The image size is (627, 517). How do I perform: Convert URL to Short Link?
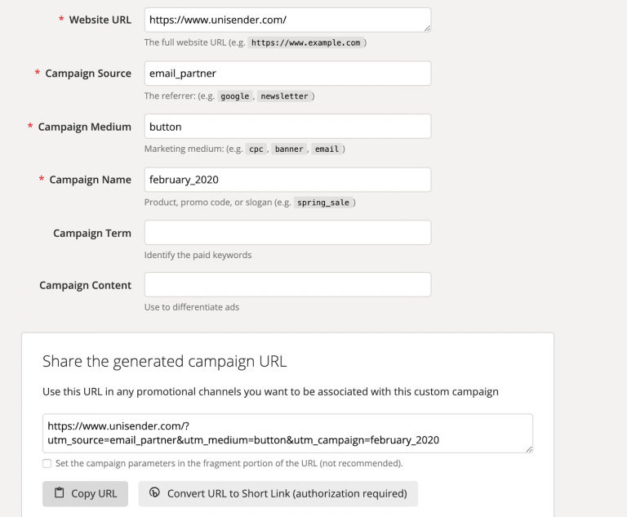(x=278, y=494)
